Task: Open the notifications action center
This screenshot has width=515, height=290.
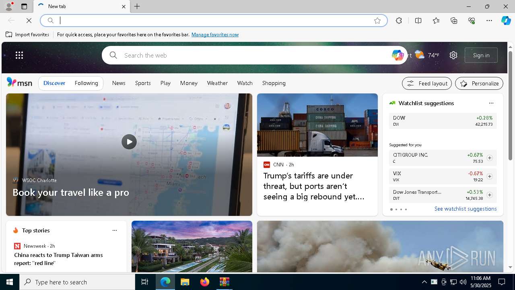Action: pos(502,282)
